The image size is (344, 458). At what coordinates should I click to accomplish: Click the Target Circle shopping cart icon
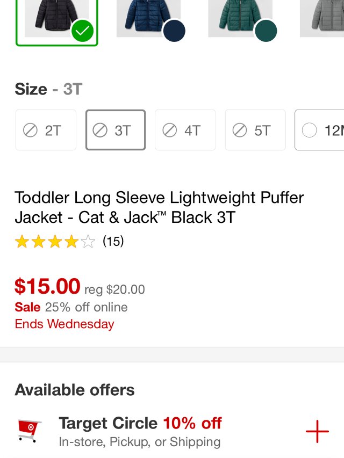[29, 431]
